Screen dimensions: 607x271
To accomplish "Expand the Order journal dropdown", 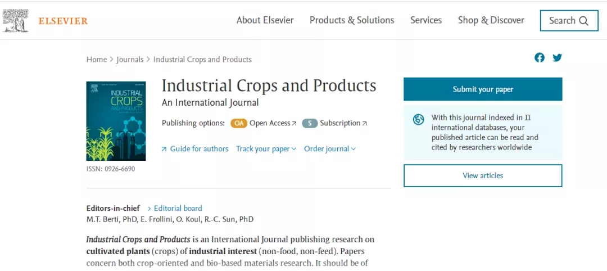I will [330, 149].
